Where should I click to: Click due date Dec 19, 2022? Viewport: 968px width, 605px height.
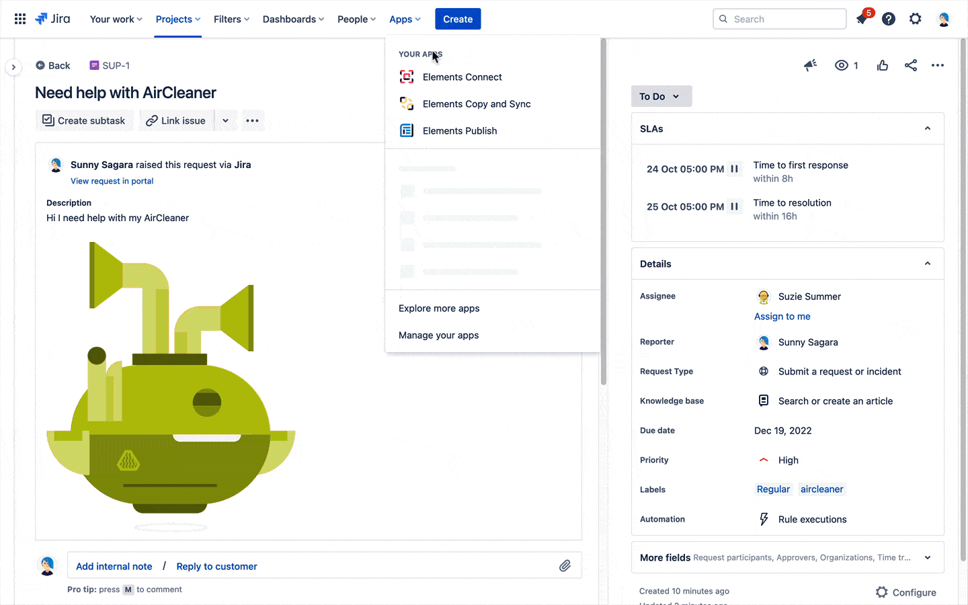(783, 430)
